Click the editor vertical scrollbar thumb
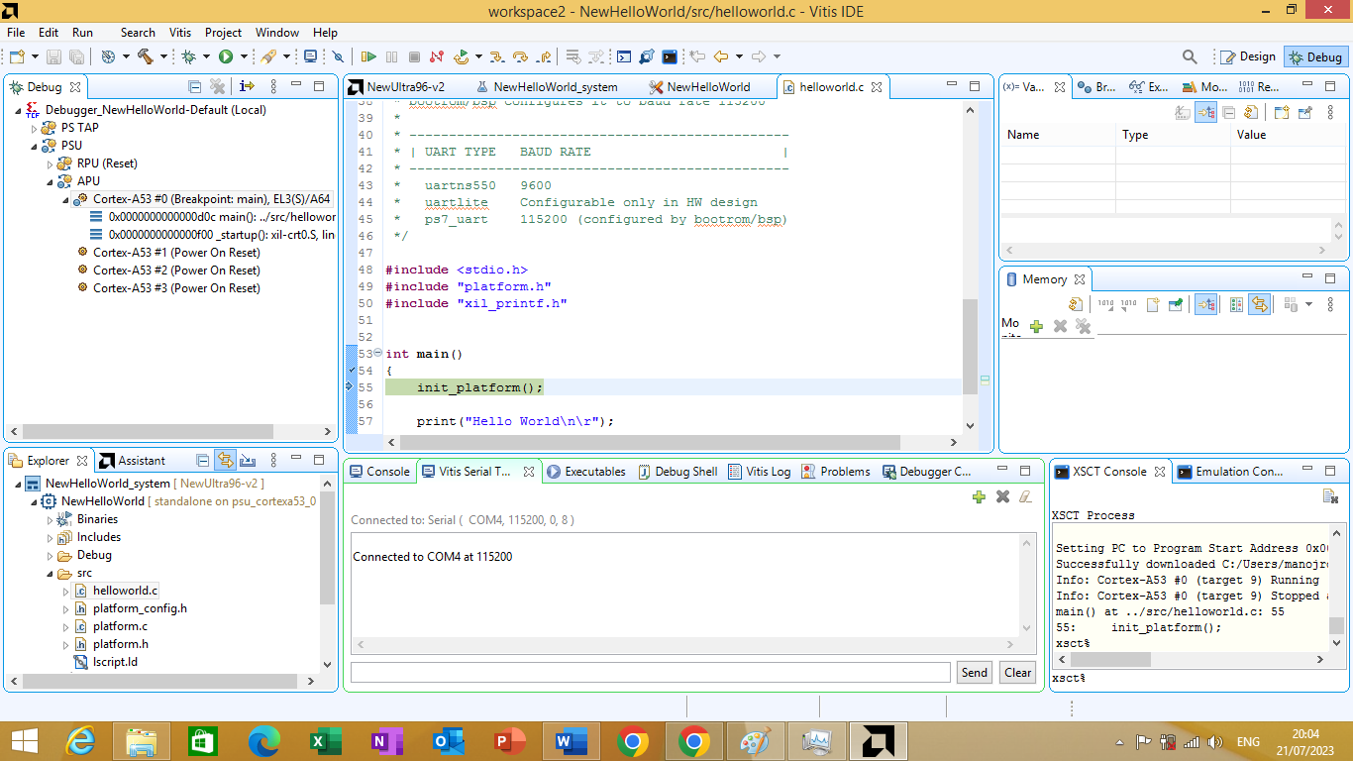 [970, 347]
